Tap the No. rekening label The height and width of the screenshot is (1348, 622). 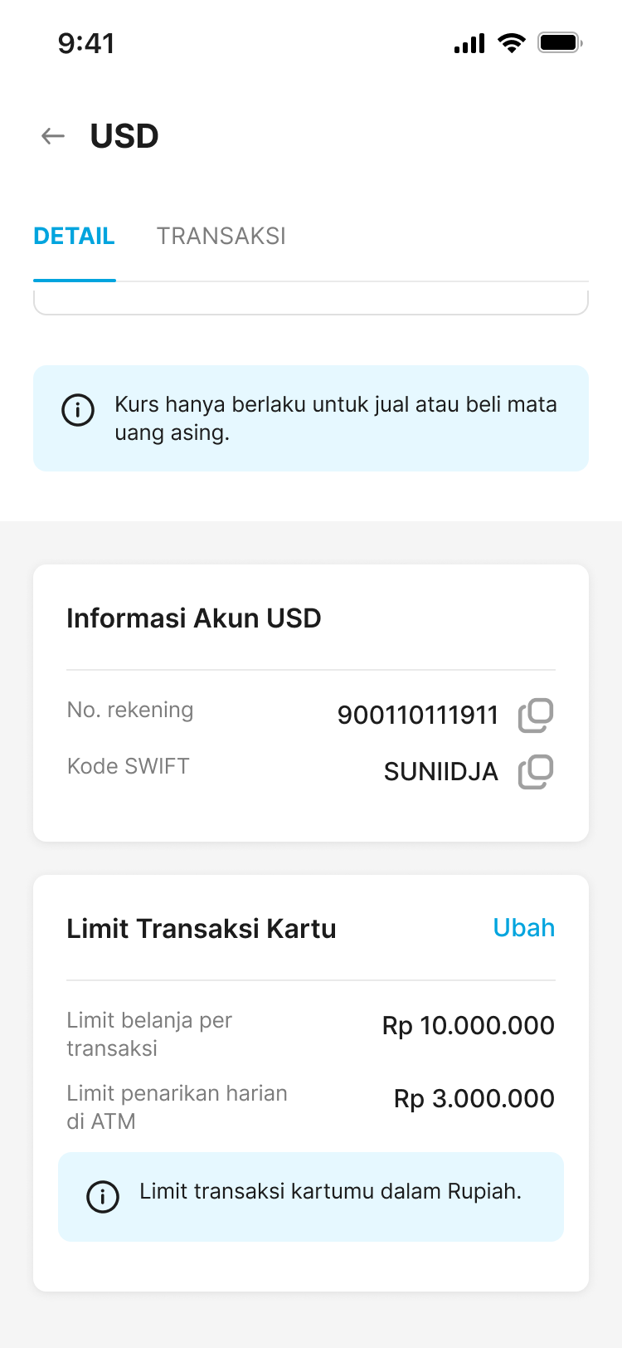130,711
